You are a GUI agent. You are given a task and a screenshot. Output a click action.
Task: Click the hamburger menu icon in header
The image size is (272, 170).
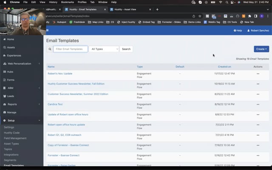pyautogui.click(x=47, y=31)
